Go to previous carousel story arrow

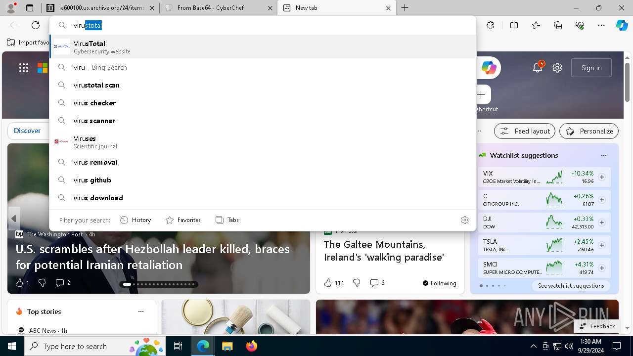point(14,219)
